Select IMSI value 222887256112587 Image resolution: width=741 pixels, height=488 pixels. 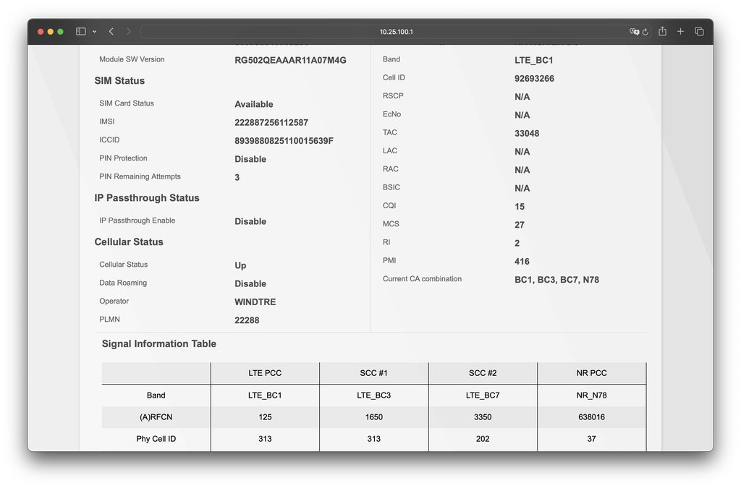[x=271, y=123]
